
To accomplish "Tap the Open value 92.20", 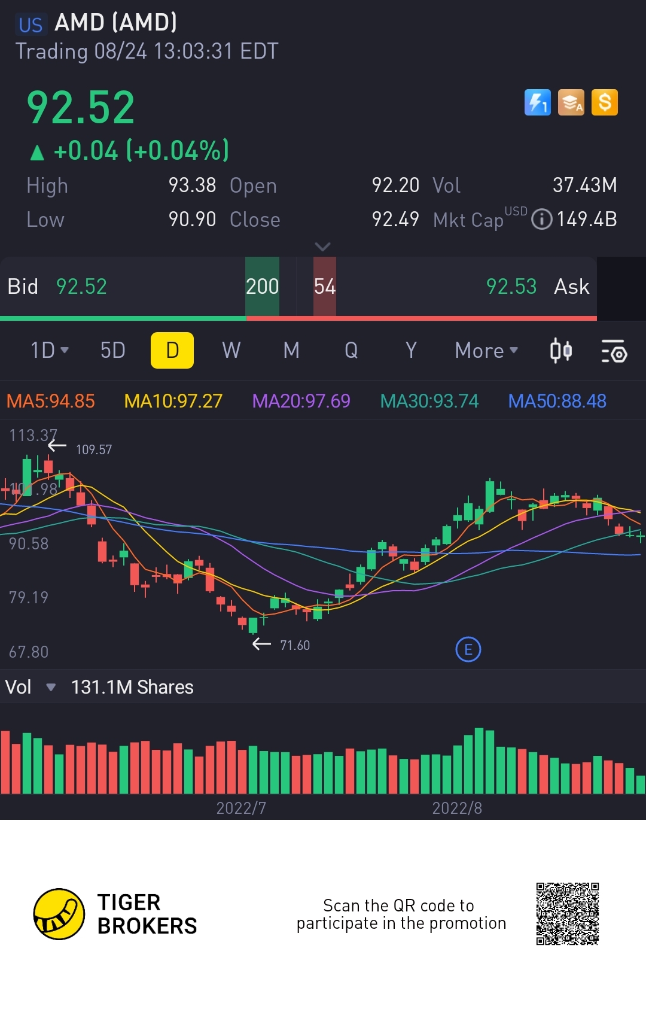I will pyautogui.click(x=395, y=186).
